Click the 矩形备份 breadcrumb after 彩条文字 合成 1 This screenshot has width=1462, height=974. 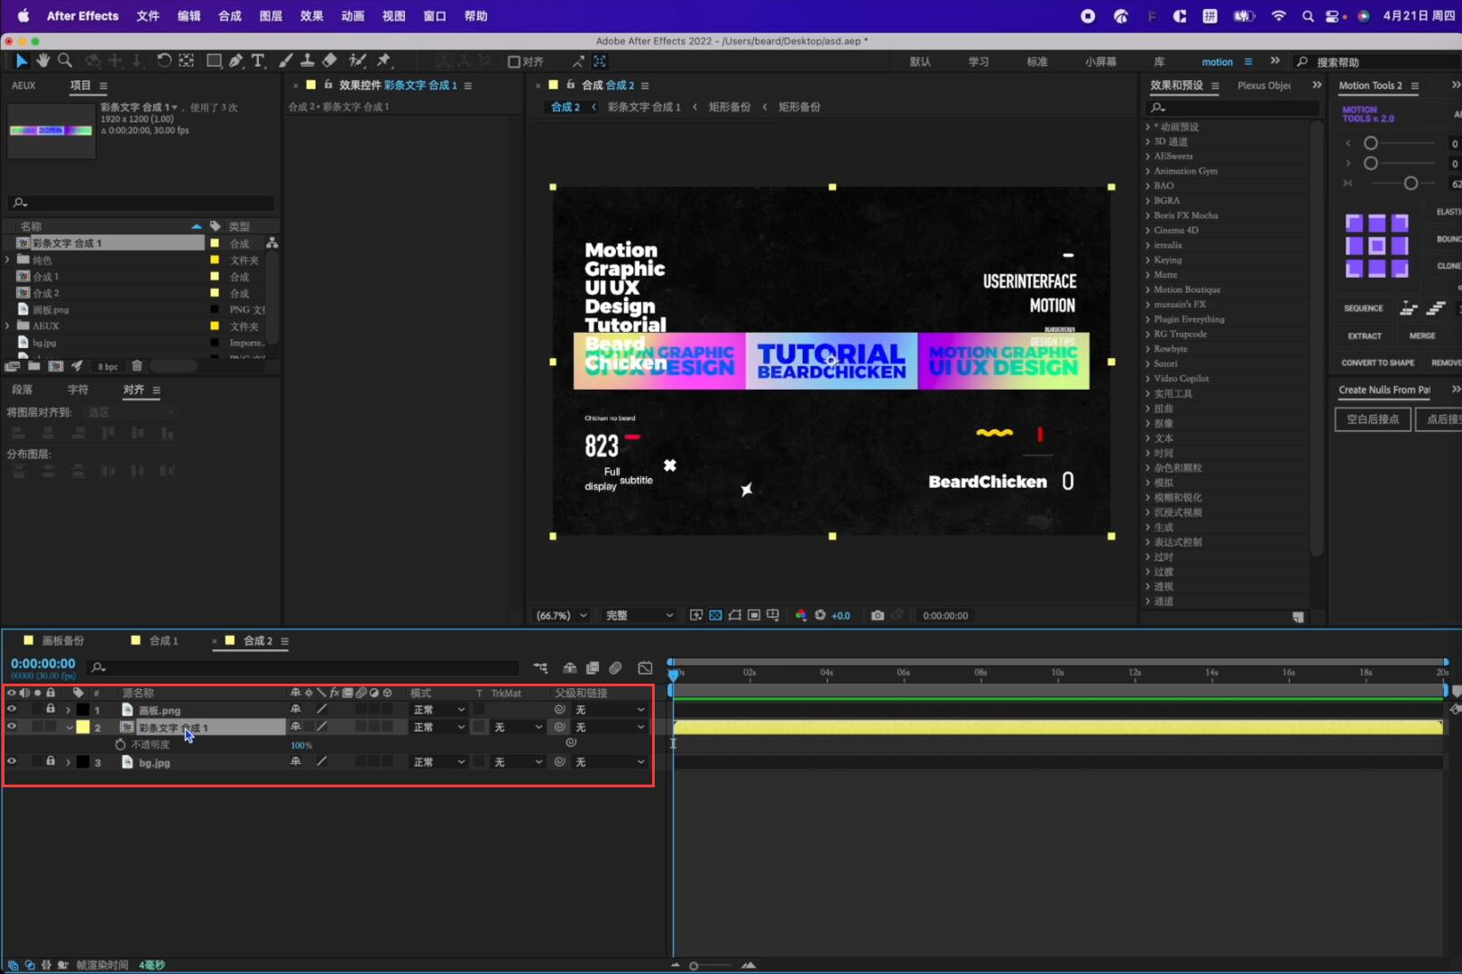tap(730, 106)
